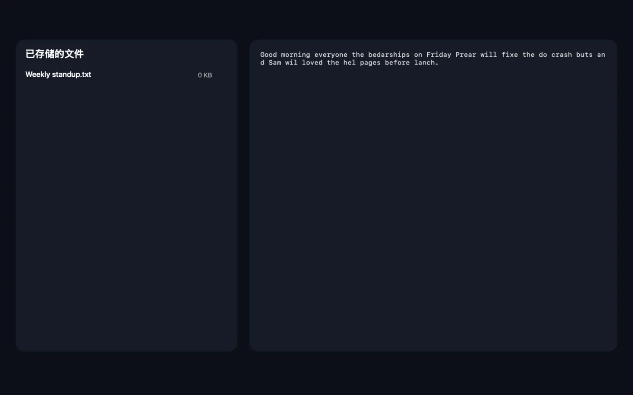Place cursor on the word 'loved'
This screenshot has height=395, width=633.
[312, 63]
